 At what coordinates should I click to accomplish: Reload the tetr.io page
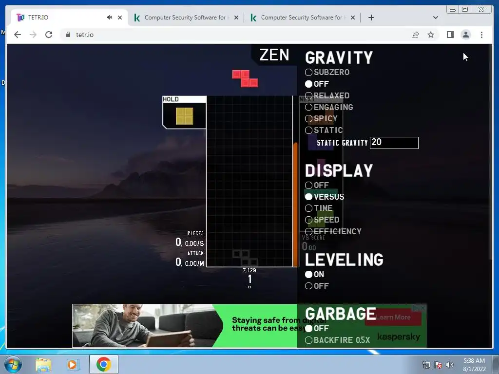(x=49, y=35)
